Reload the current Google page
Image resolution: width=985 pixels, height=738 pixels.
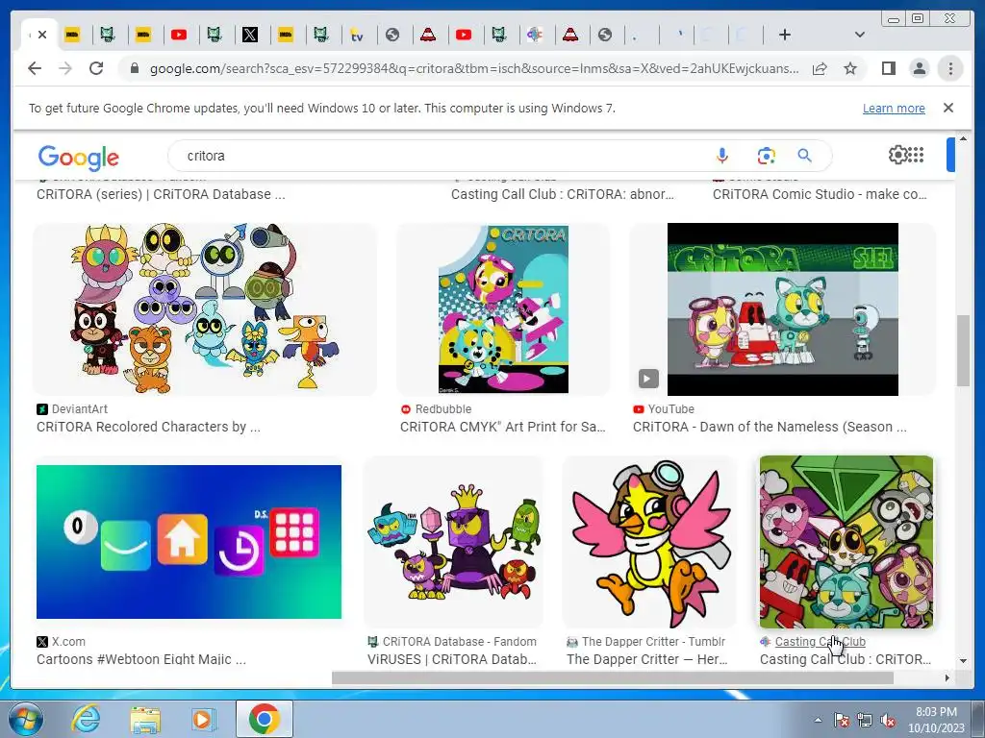[96, 68]
